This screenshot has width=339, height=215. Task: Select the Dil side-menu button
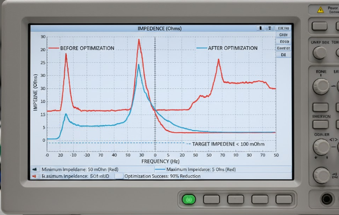[x=283, y=55]
